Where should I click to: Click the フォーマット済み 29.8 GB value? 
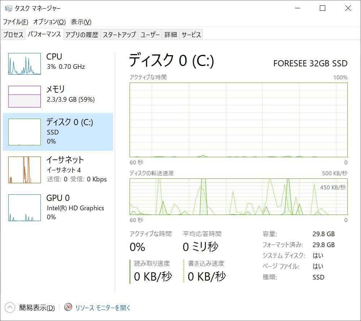click(x=323, y=245)
